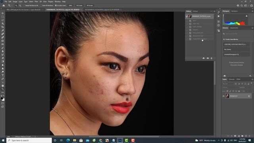Select the Hand tool
The width and height of the screenshot is (254, 143).
[3, 85]
